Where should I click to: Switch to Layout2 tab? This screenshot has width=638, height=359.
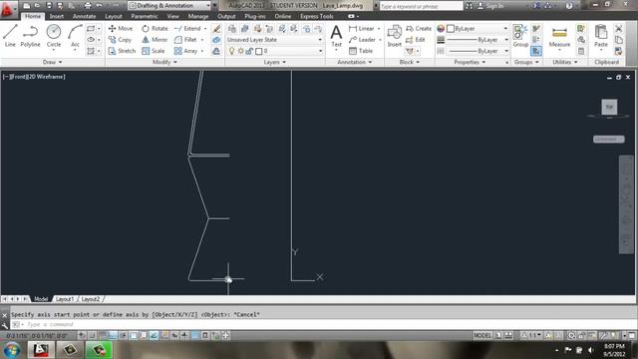[91, 299]
